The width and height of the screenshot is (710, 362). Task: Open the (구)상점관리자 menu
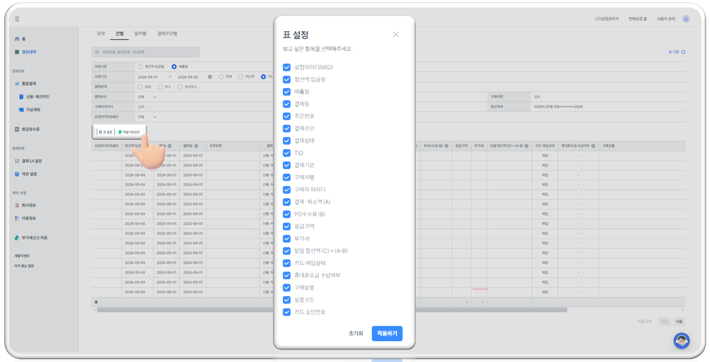(x=607, y=19)
